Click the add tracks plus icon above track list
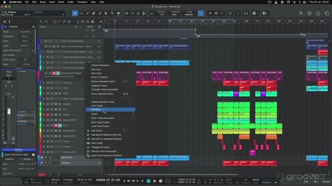332x186 pixels. (101, 22)
